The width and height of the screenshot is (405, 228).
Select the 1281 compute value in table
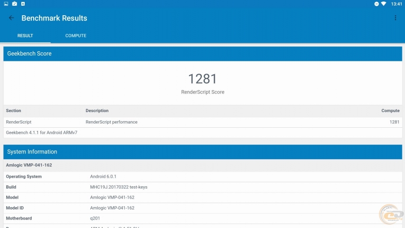395,122
